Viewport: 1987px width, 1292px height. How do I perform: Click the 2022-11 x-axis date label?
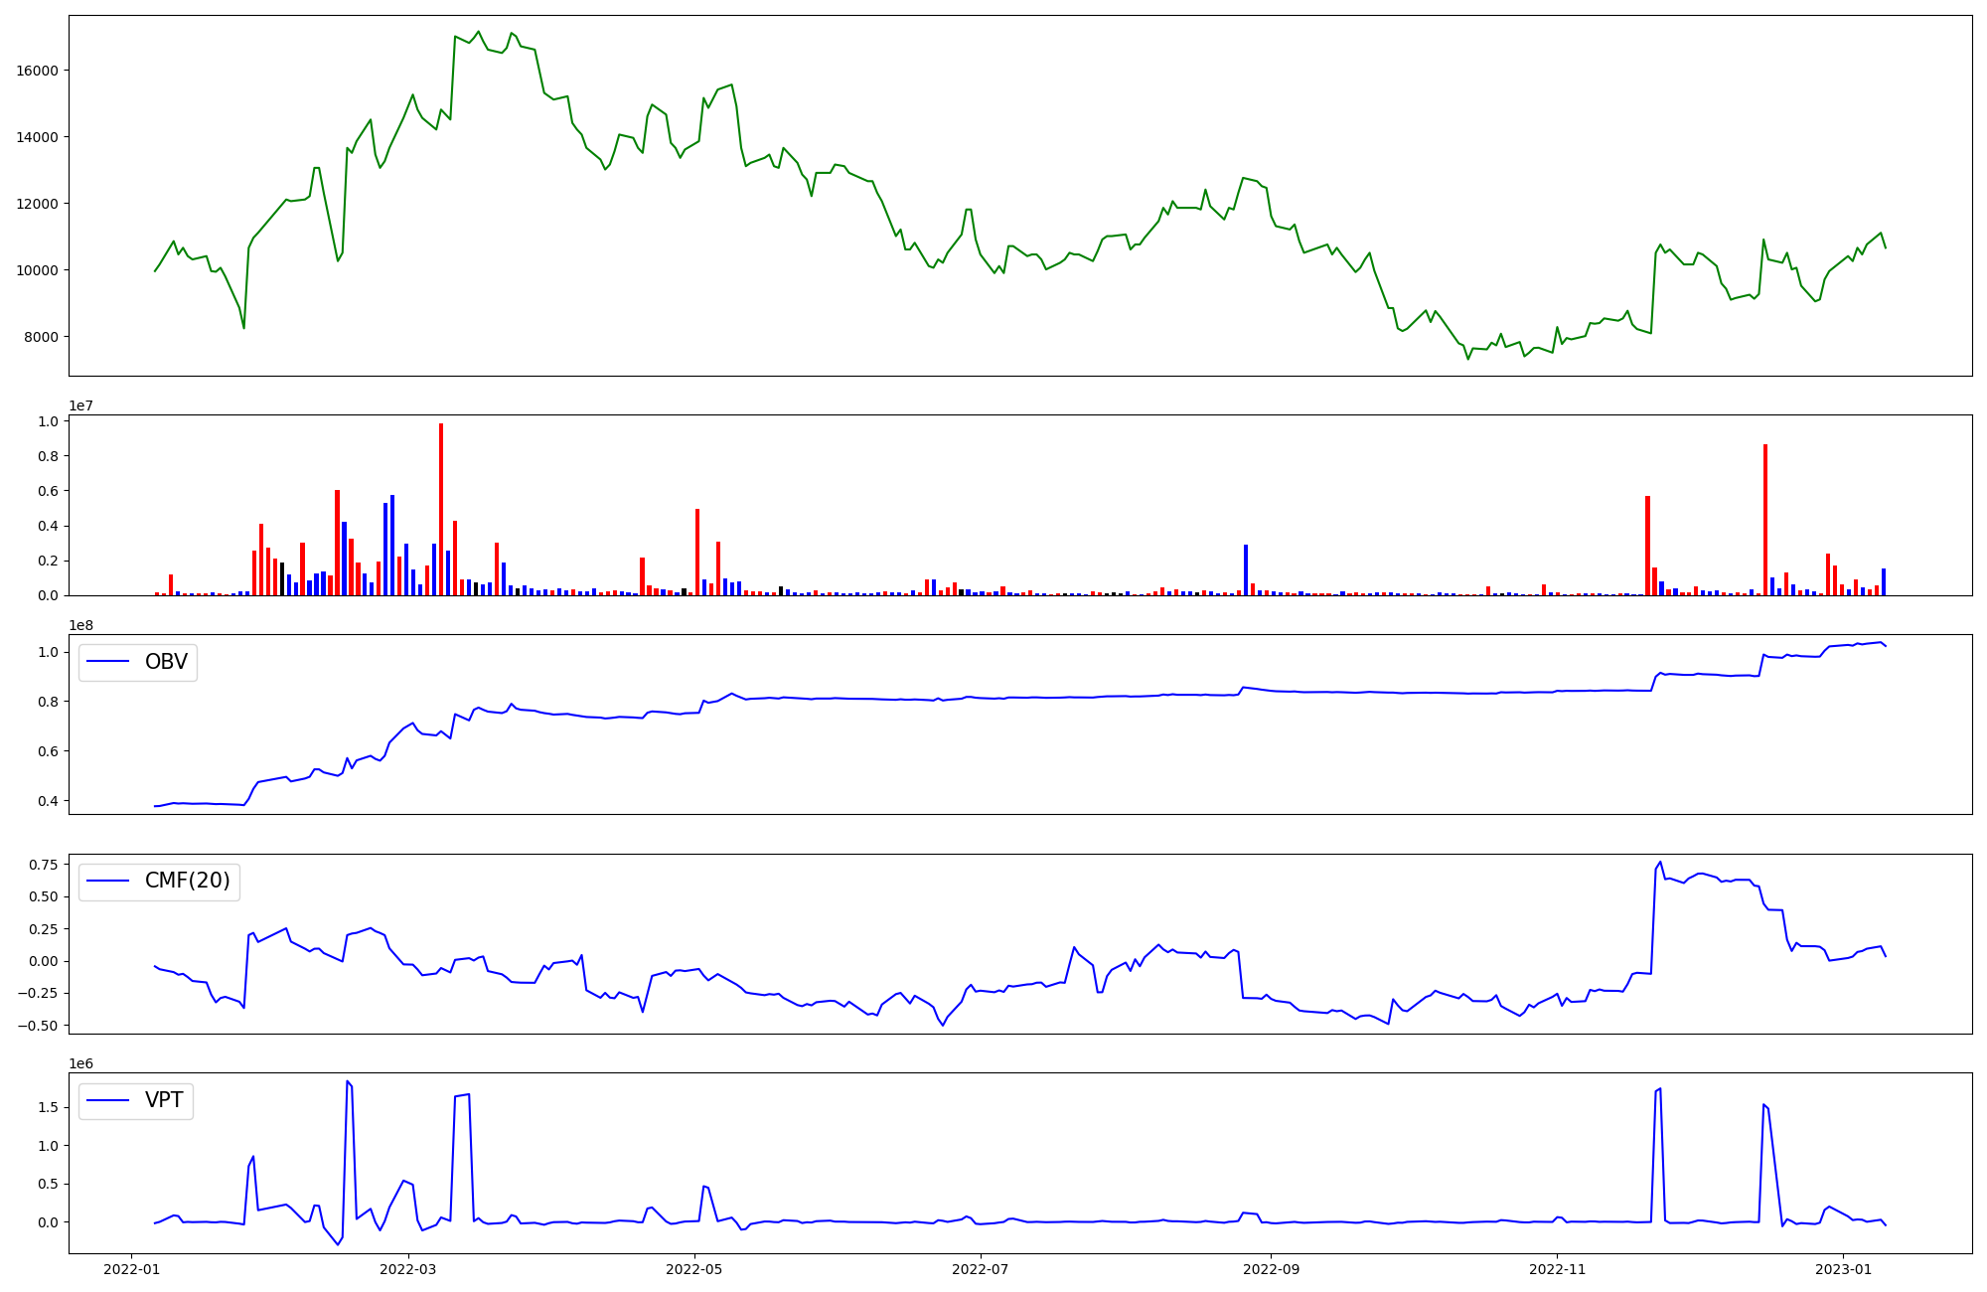1557,1269
